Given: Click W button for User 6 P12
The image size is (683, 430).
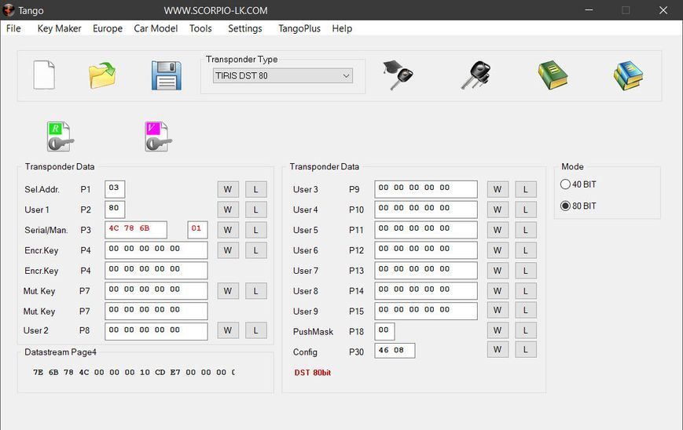Looking at the screenshot, I should 498,250.
